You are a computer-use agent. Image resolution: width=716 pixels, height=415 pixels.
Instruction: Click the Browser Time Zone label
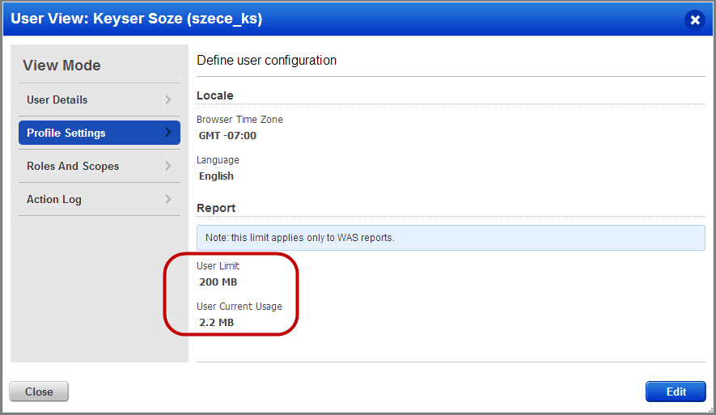(x=239, y=120)
